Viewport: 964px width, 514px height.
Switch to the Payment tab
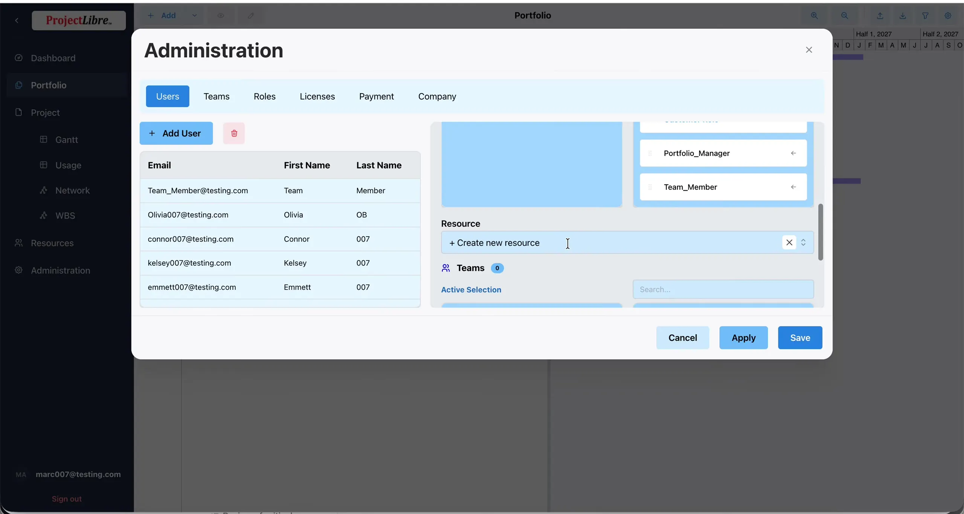[376, 96]
